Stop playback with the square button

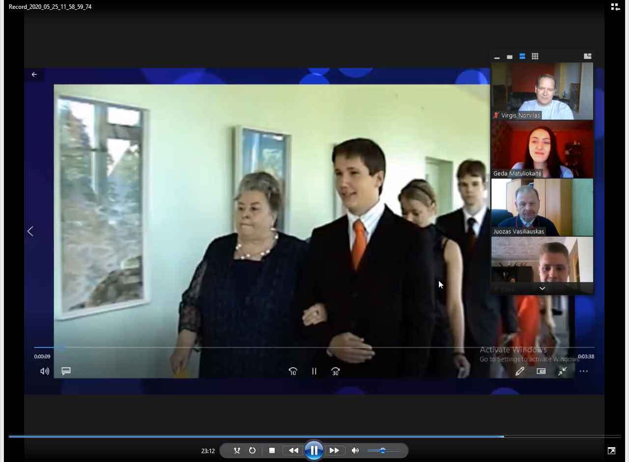(x=272, y=451)
